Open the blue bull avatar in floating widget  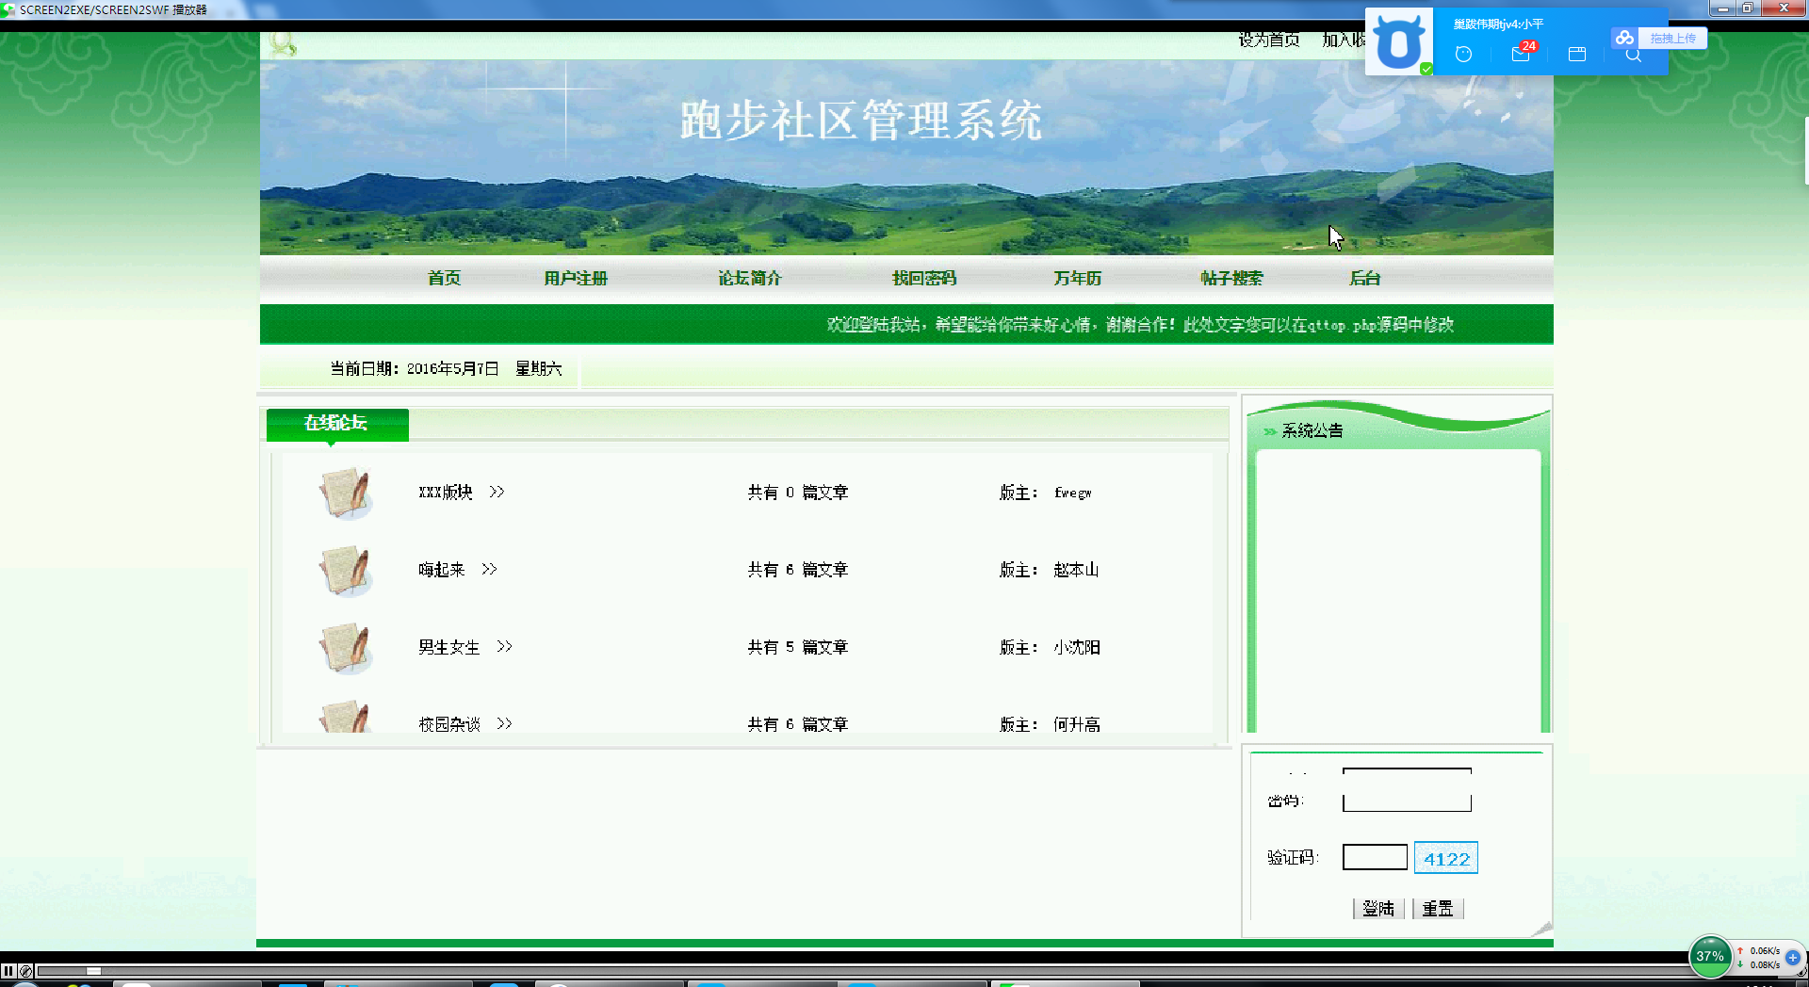[x=1399, y=41]
